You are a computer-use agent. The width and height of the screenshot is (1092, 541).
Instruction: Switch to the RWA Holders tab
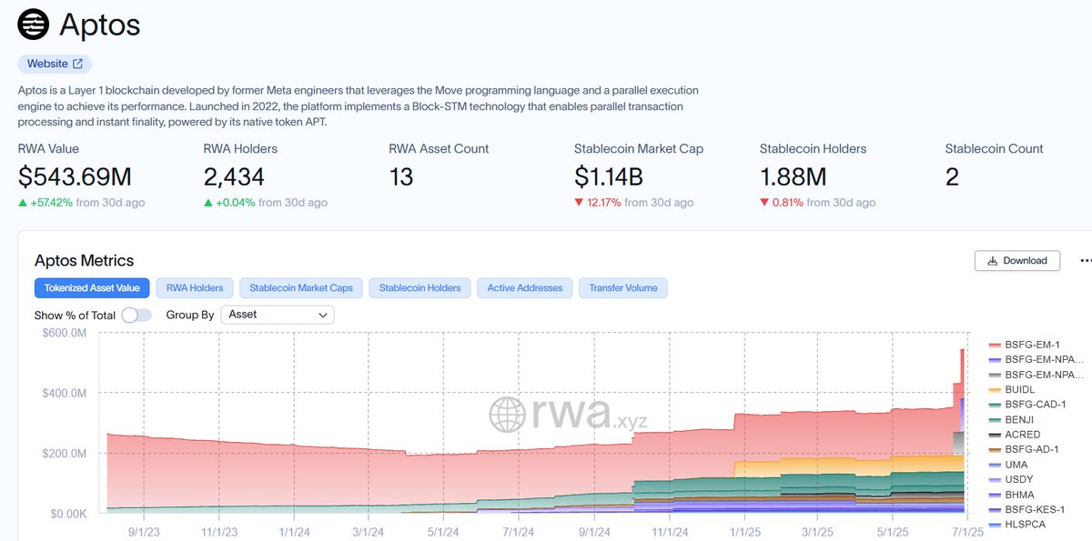click(195, 288)
